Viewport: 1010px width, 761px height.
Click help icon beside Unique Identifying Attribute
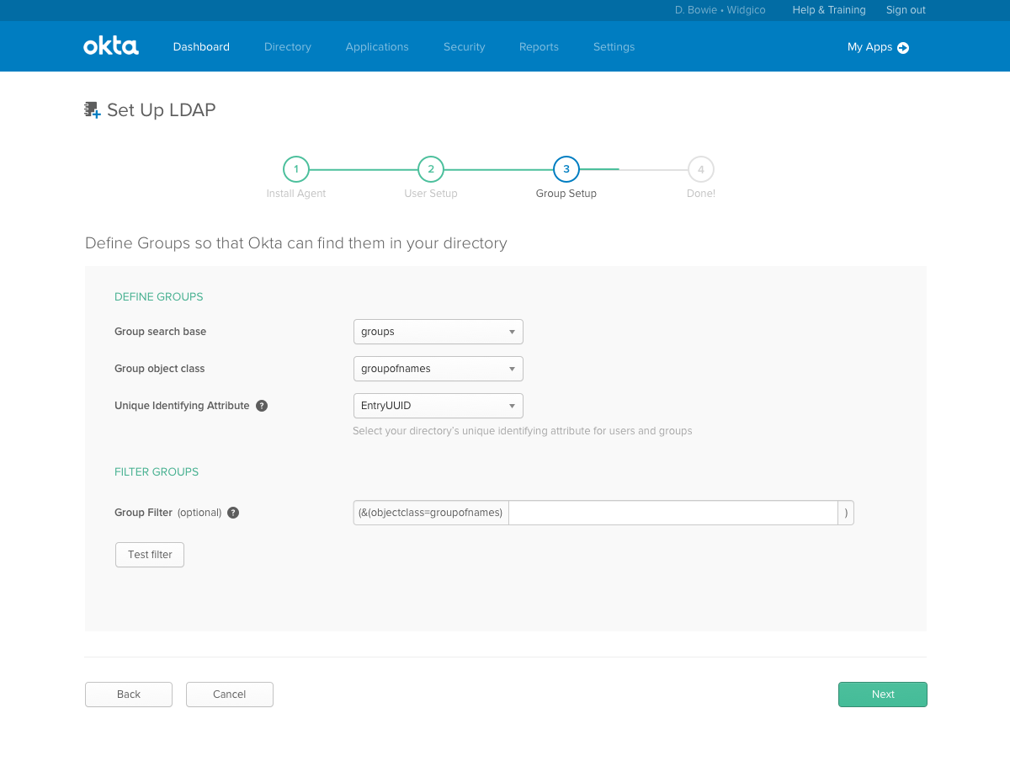pyautogui.click(x=262, y=406)
